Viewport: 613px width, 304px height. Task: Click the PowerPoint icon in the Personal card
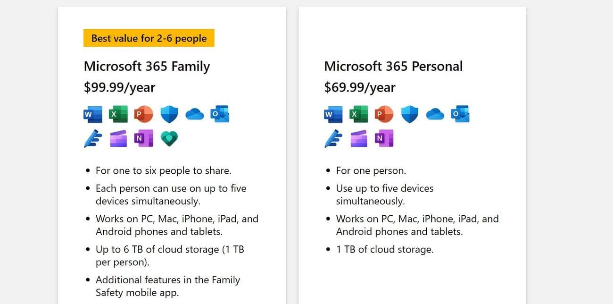(384, 114)
